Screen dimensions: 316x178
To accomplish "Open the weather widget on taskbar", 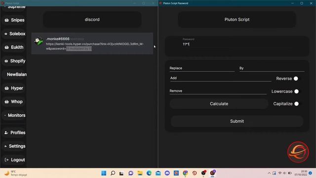I will pyautogui.click(x=16, y=173).
